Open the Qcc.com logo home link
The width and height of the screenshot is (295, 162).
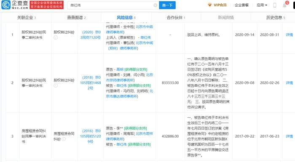tap(15, 5)
